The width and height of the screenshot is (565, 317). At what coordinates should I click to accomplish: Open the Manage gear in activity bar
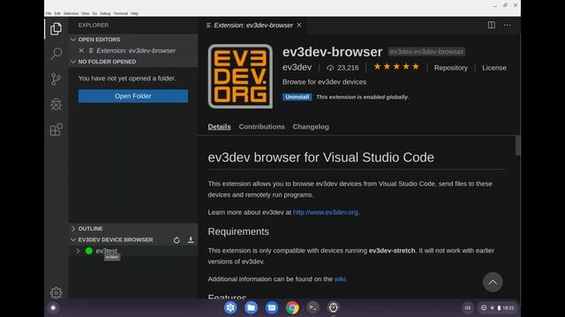click(x=56, y=292)
